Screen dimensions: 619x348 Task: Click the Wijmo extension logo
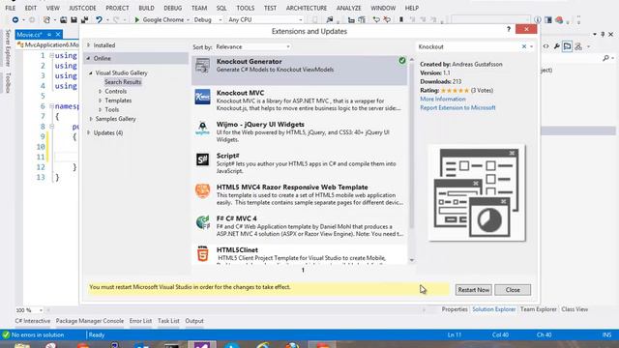pos(202,129)
